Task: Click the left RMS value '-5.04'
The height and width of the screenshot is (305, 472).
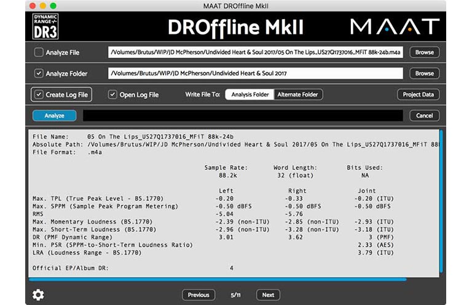Action: [224, 214]
